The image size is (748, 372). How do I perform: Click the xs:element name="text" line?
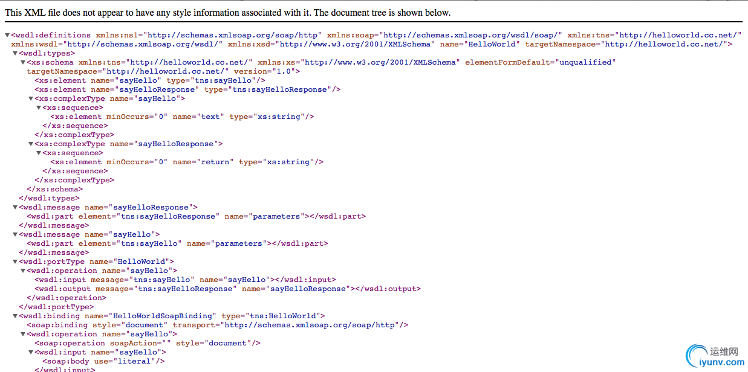click(x=182, y=117)
